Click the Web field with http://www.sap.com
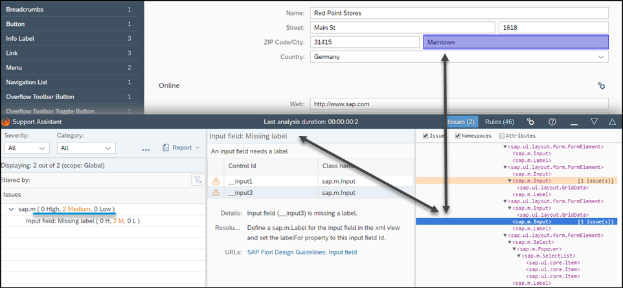Screen dimensions: 623x288 (x=459, y=104)
